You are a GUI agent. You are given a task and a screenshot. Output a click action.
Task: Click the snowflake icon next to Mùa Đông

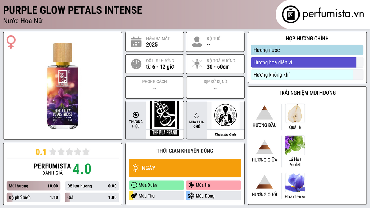(191, 196)
